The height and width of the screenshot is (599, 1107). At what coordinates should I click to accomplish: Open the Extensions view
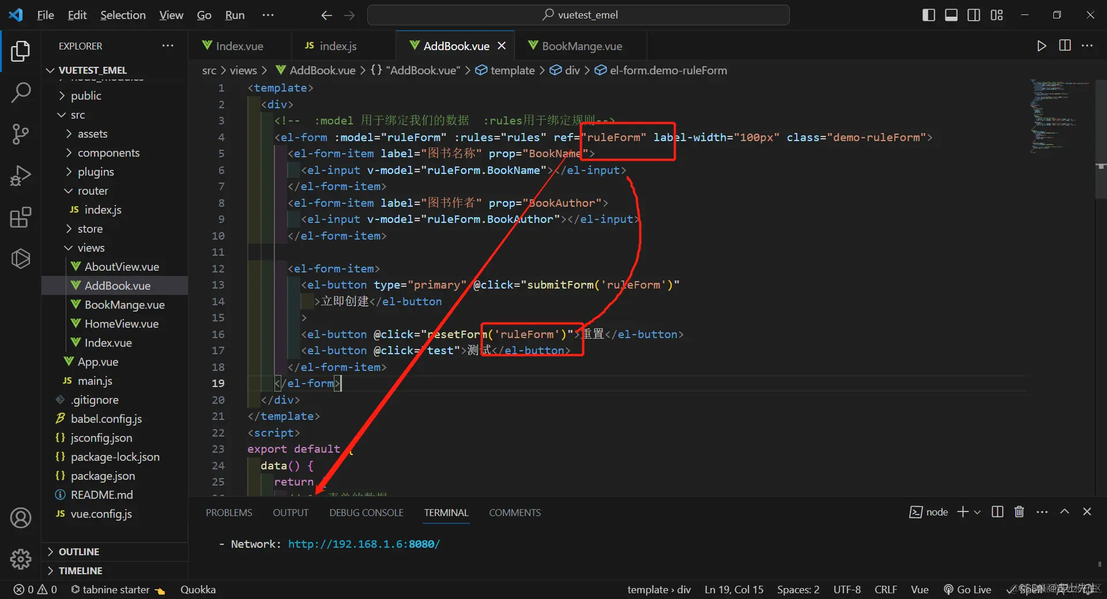[21, 217]
